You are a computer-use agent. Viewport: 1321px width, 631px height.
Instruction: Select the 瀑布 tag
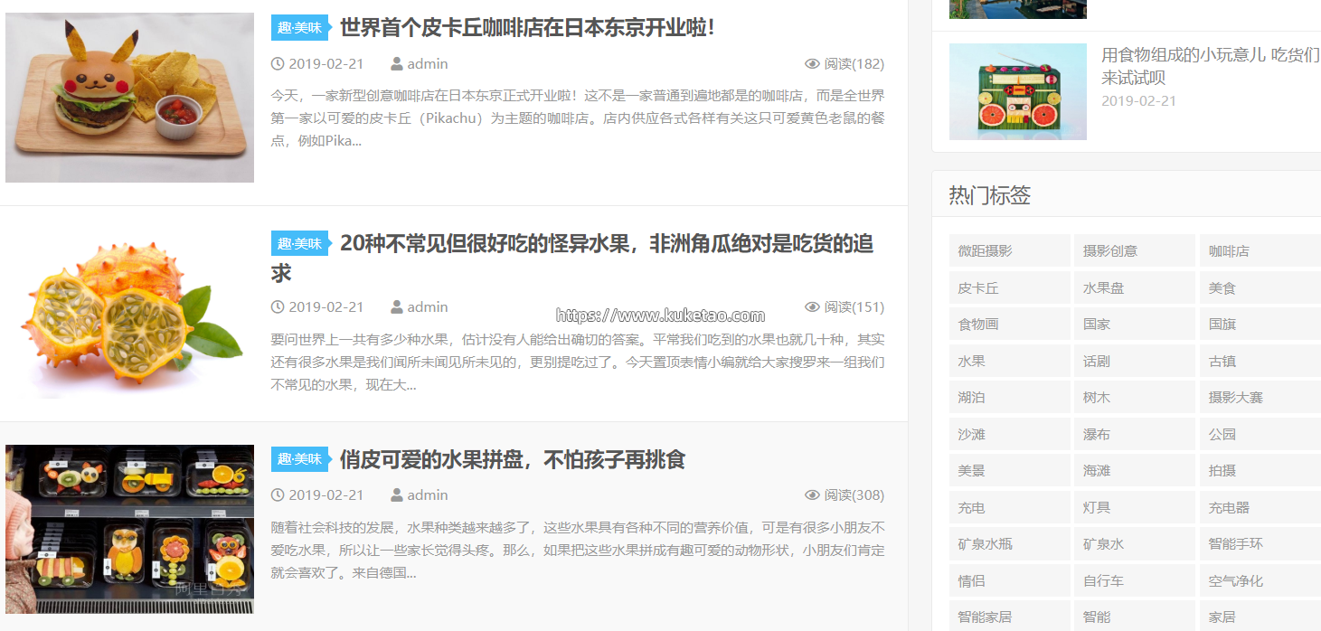(x=1135, y=435)
